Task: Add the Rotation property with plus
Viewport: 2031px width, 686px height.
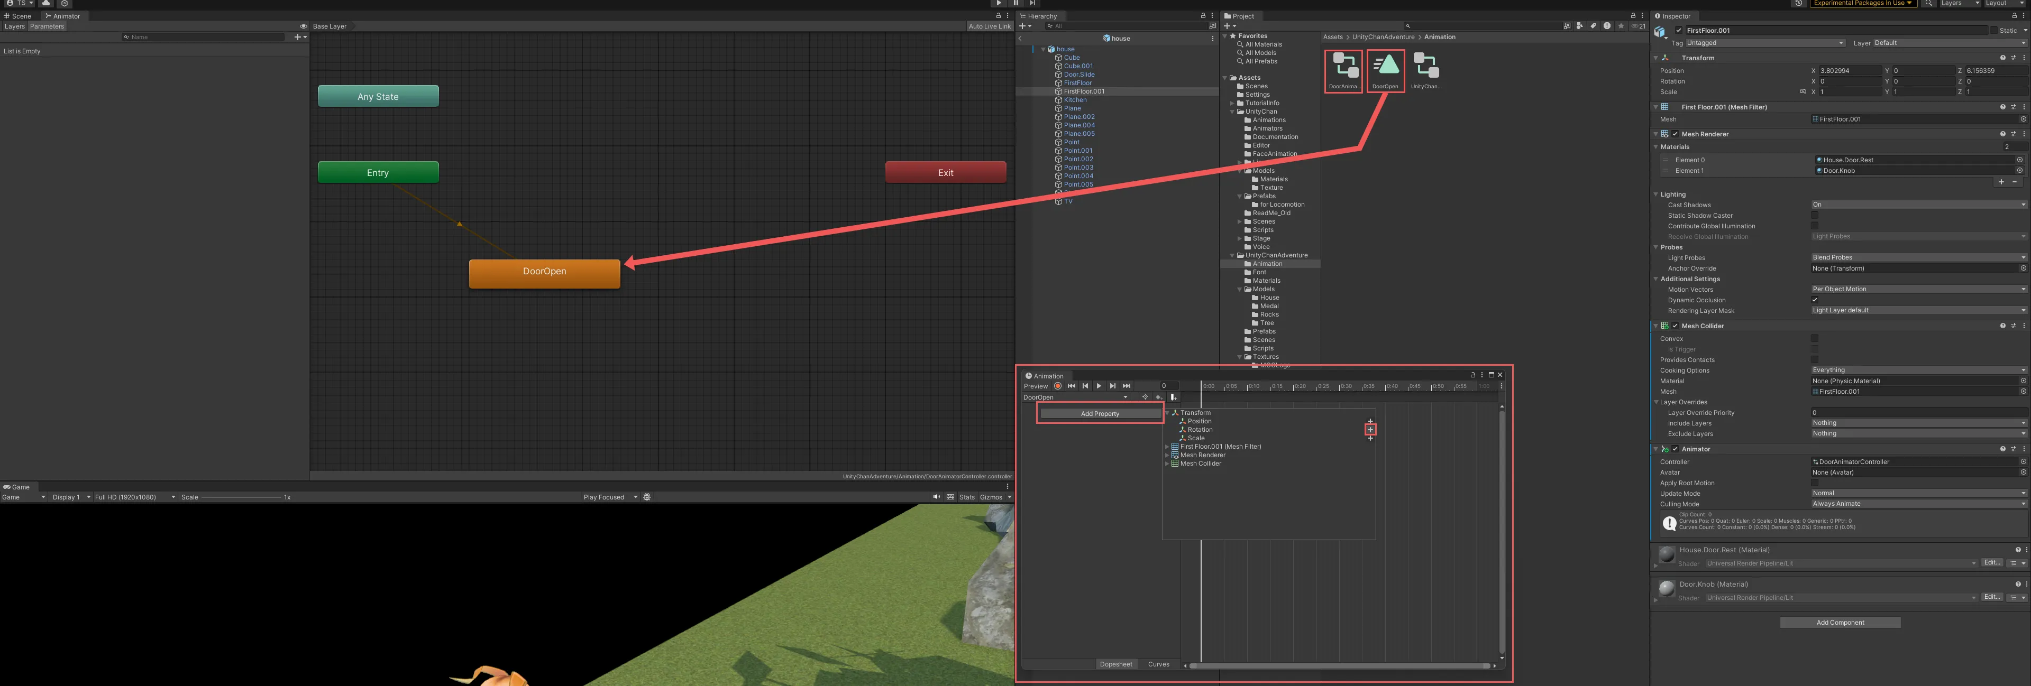Action: [x=1370, y=429]
